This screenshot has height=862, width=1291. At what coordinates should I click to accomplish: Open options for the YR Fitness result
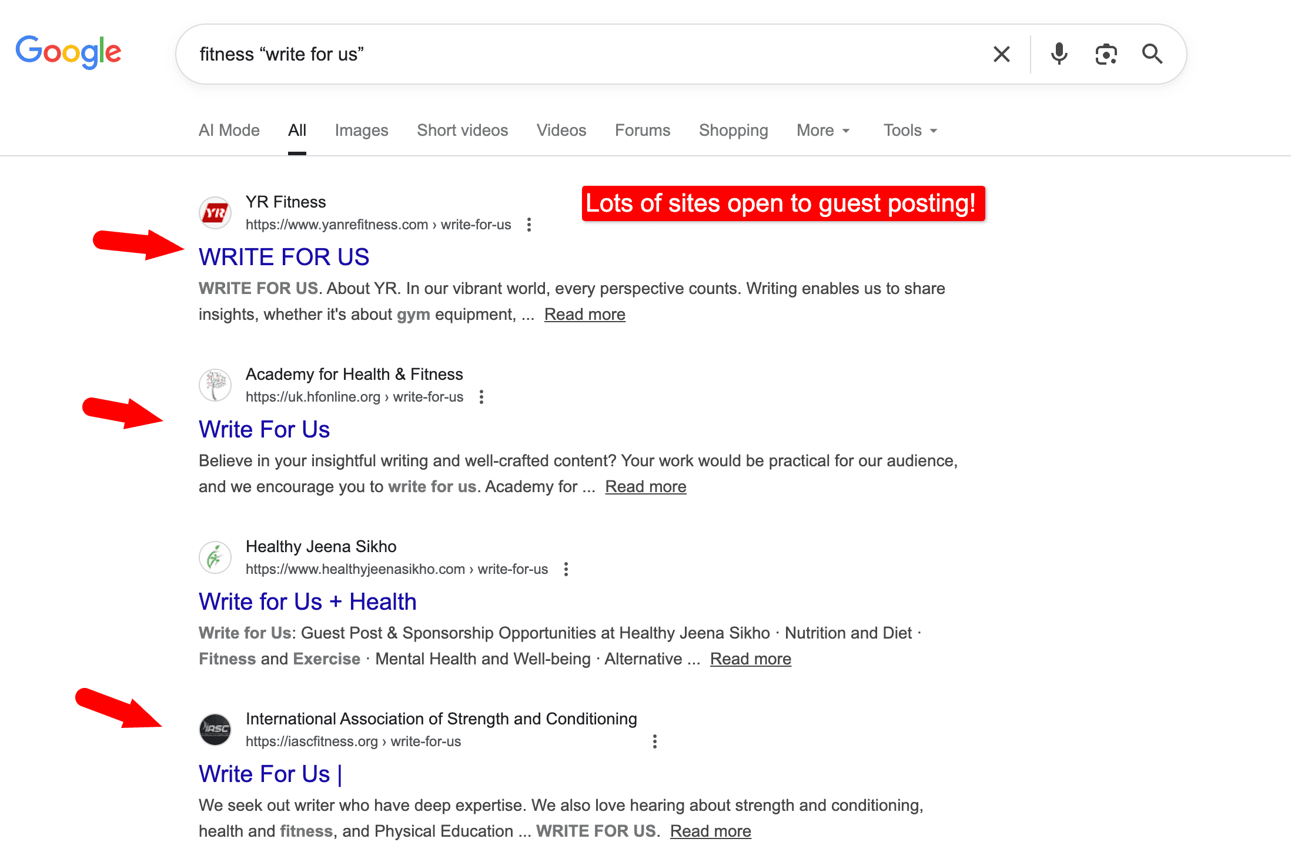529,225
